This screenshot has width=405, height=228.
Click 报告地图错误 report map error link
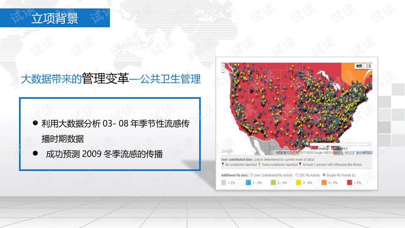(x=364, y=152)
